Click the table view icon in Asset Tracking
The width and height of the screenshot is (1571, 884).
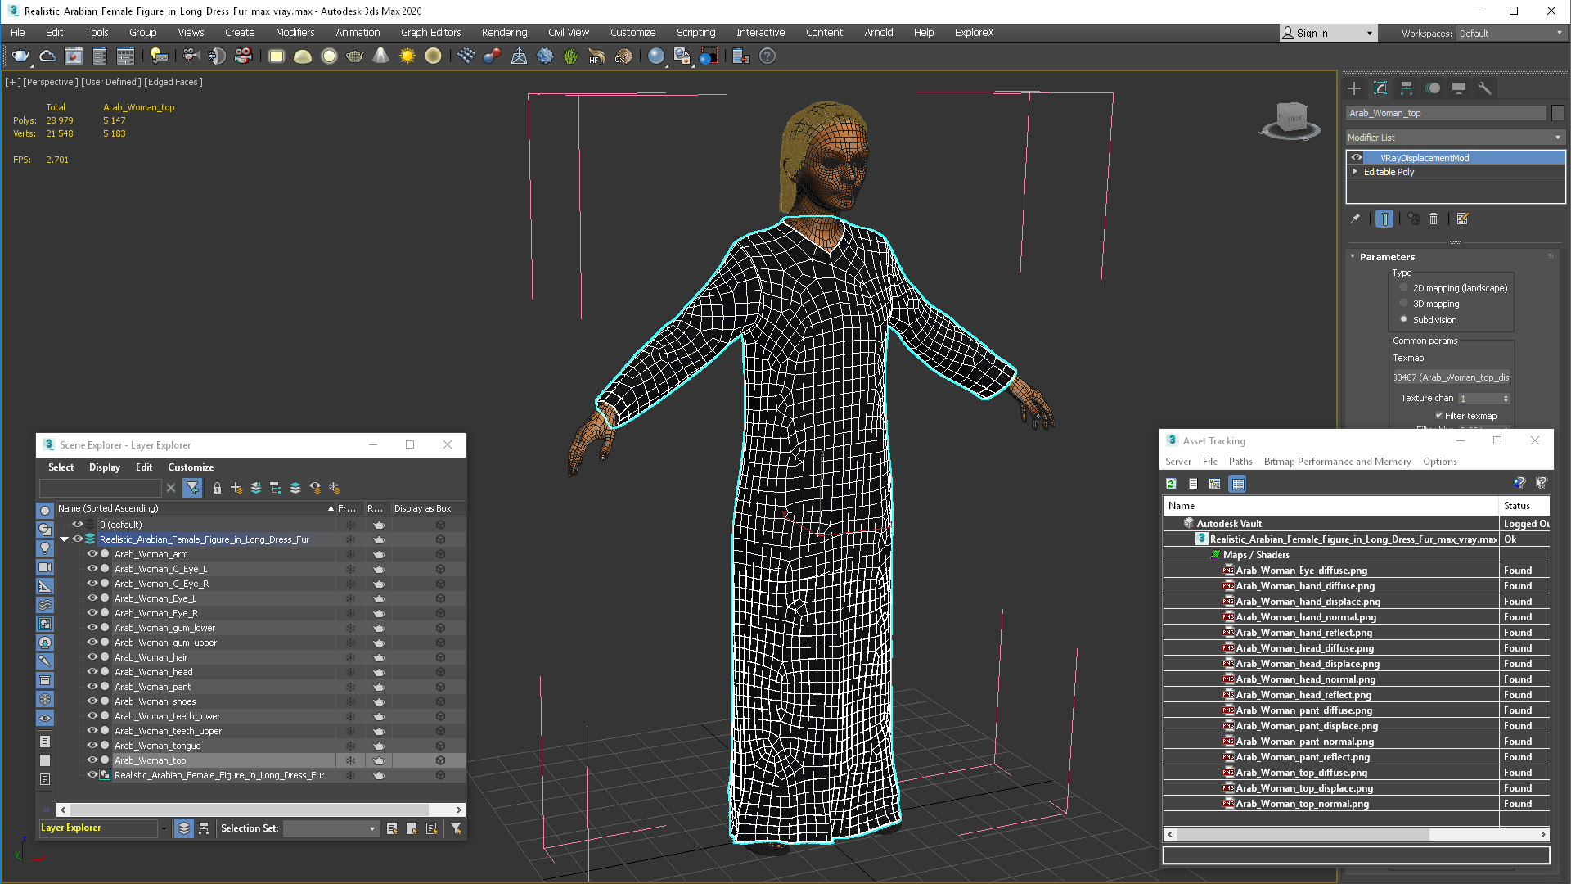click(x=1238, y=484)
